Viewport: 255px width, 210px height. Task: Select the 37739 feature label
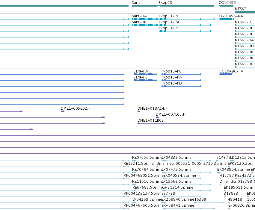169,194
